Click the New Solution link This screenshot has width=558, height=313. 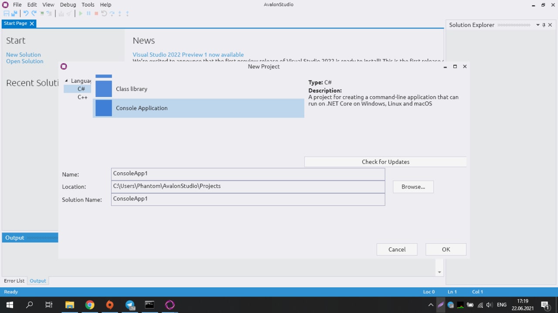(24, 55)
